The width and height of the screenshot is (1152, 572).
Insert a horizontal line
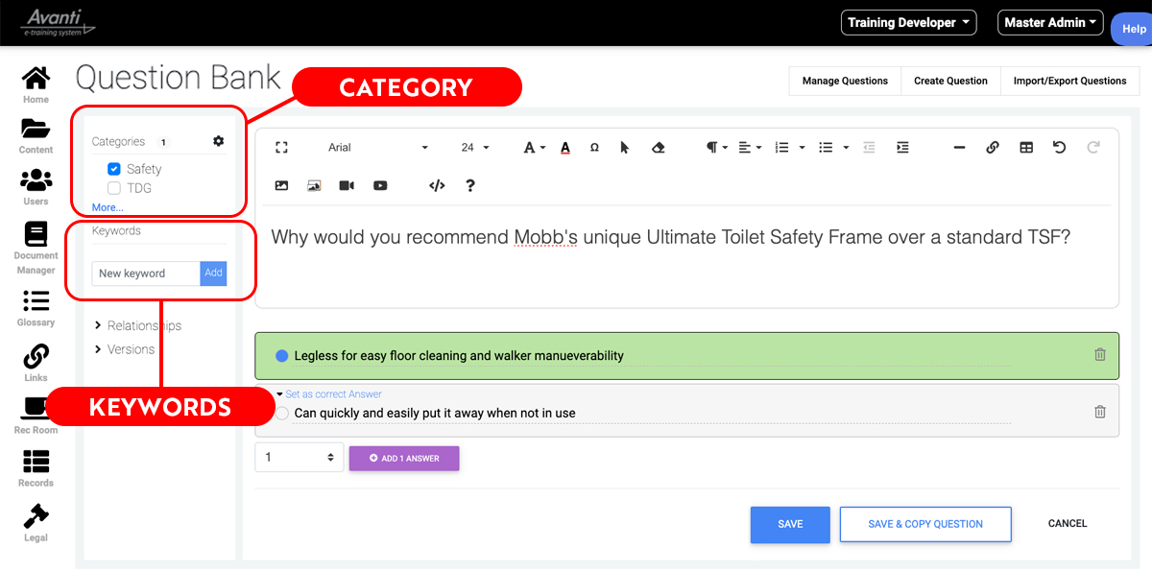tap(959, 147)
